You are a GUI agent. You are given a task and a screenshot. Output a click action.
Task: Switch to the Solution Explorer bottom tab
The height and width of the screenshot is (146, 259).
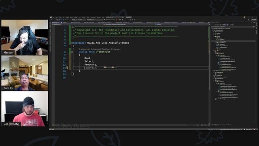pyautogui.click(x=215, y=125)
